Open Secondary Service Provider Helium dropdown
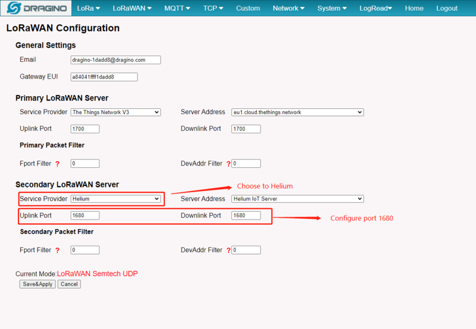Image resolution: width=476 pixels, height=329 pixels. (115, 199)
